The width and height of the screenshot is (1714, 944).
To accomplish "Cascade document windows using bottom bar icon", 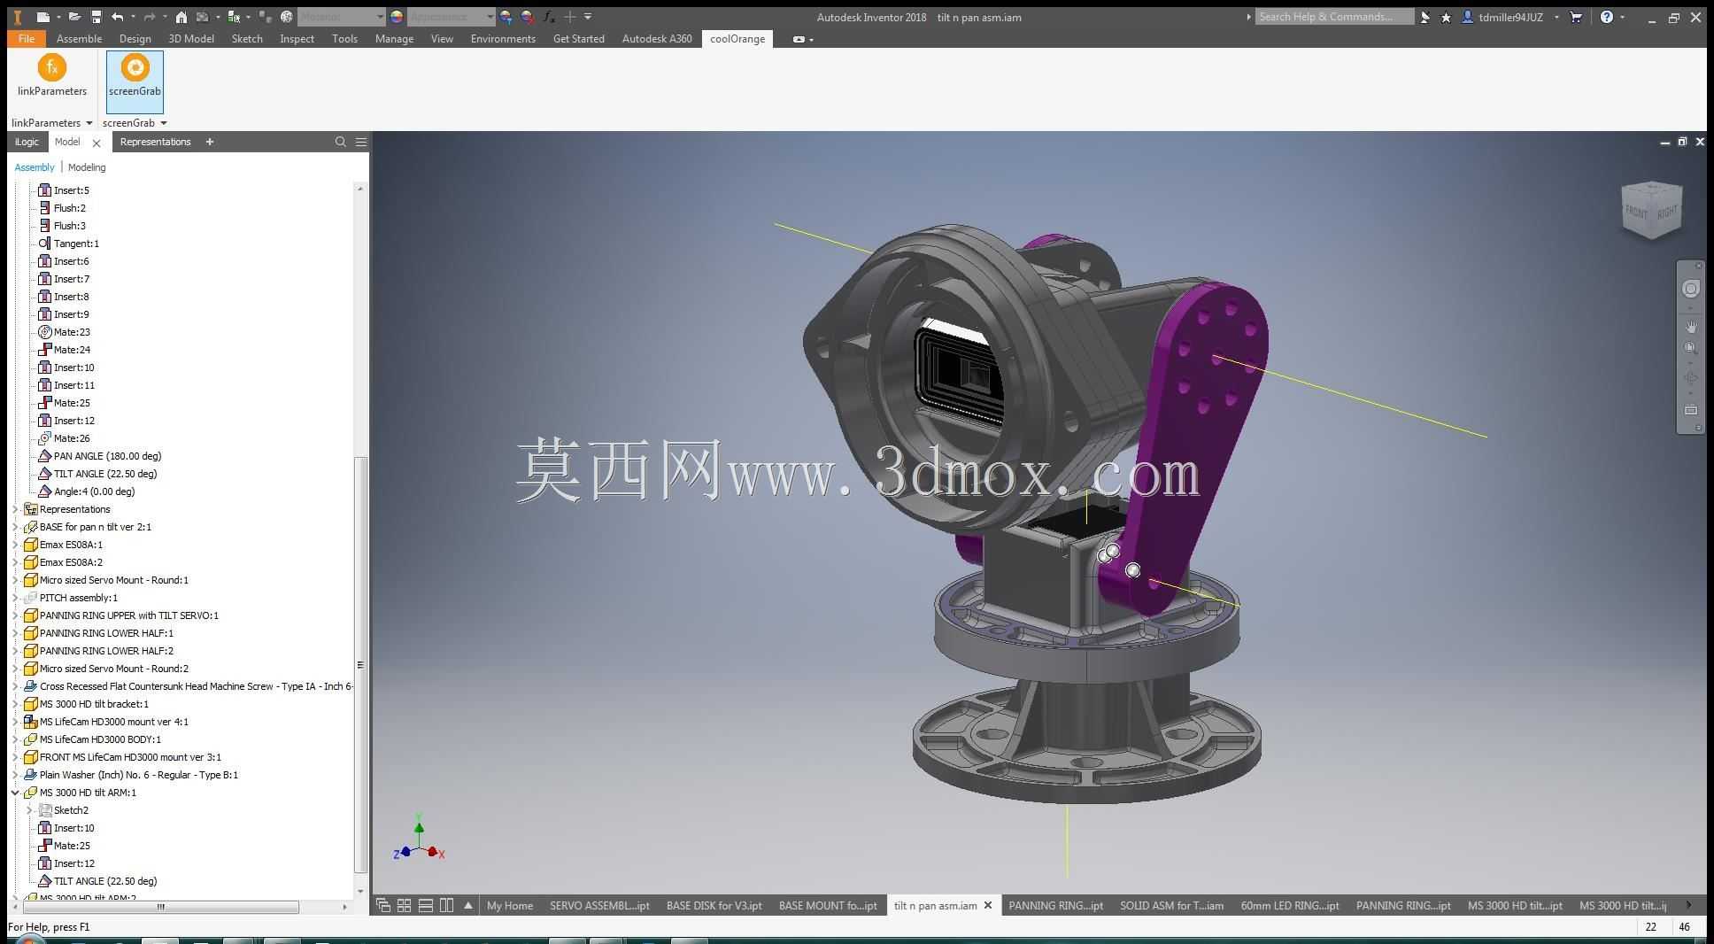I will click(x=383, y=905).
